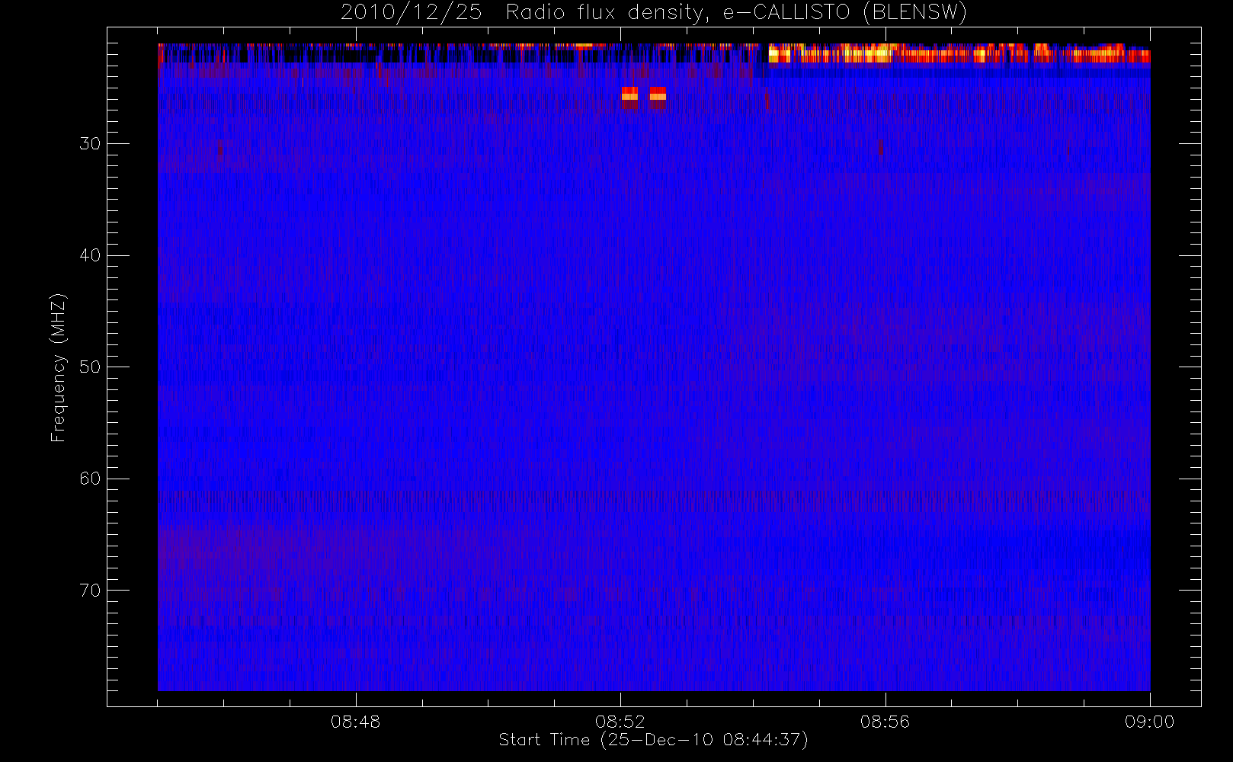Click the 70 MHz frequency tick label
The height and width of the screenshot is (762, 1233).
90,591
